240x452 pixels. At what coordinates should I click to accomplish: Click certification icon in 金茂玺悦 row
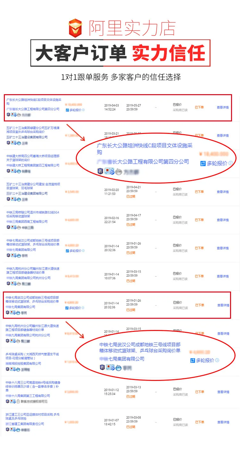pos(13,199)
